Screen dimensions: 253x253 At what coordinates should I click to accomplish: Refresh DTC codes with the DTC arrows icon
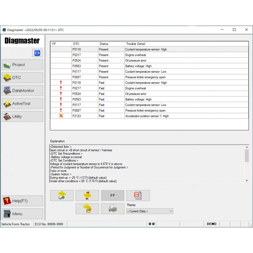[x=87, y=195]
